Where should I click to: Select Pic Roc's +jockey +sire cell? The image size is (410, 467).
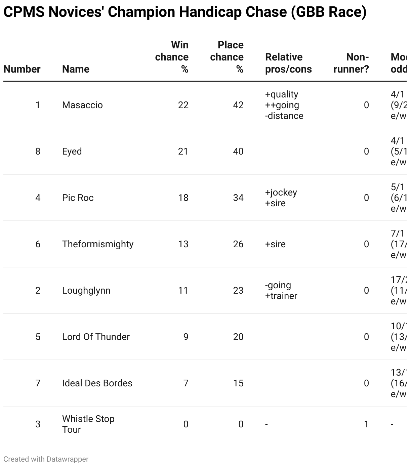[x=281, y=198]
